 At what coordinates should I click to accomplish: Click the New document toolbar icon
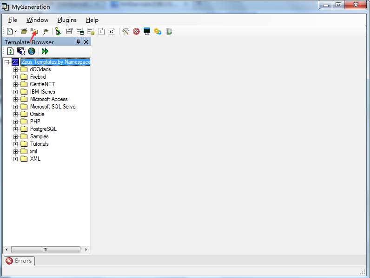coord(10,31)
